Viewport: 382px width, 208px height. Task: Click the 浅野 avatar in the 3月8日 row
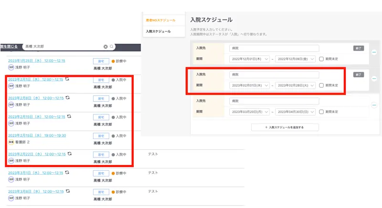[x=11, y=198]
